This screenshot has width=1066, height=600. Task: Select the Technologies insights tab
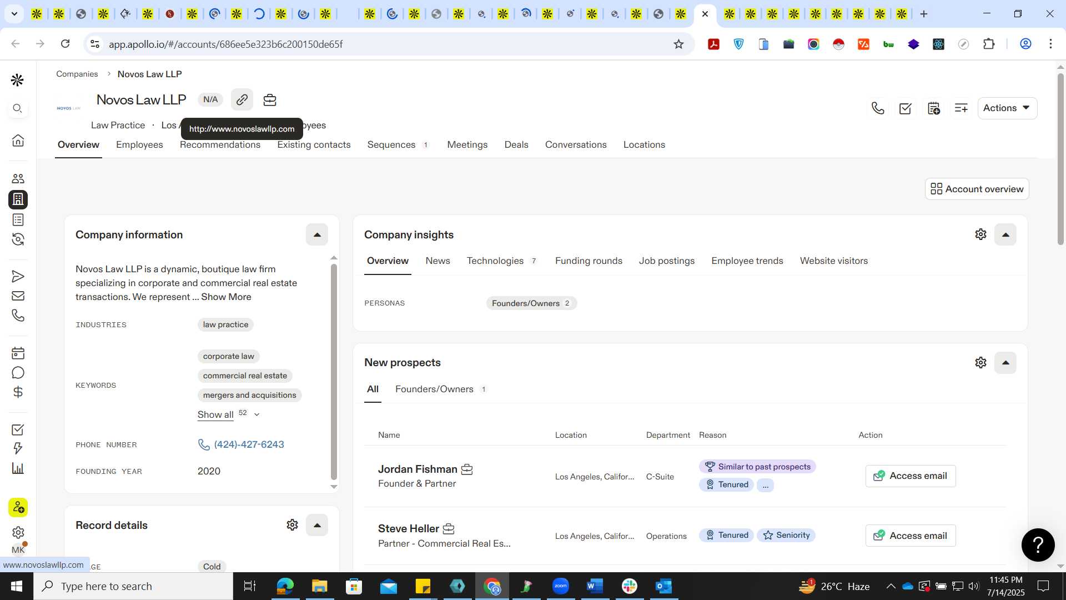[502, 261]
